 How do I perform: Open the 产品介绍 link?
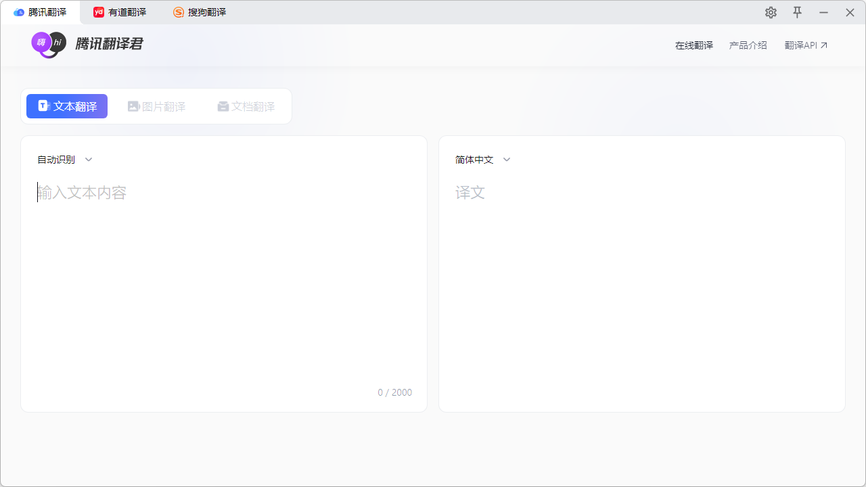tap(748, 45)
